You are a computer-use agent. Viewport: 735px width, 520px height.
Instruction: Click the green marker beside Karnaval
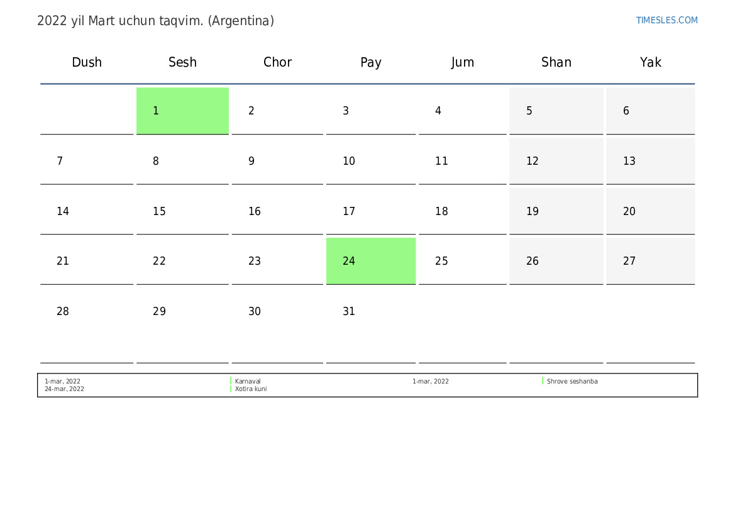(231, 381)
